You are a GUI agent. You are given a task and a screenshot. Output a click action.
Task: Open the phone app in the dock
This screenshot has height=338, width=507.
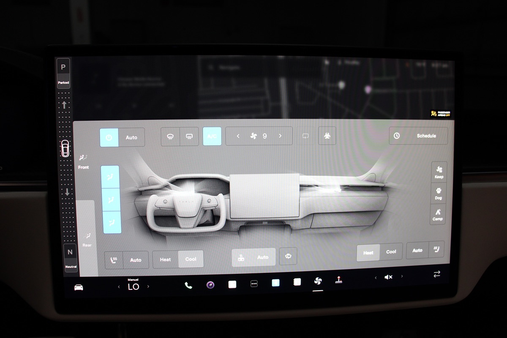coord(188,285)
